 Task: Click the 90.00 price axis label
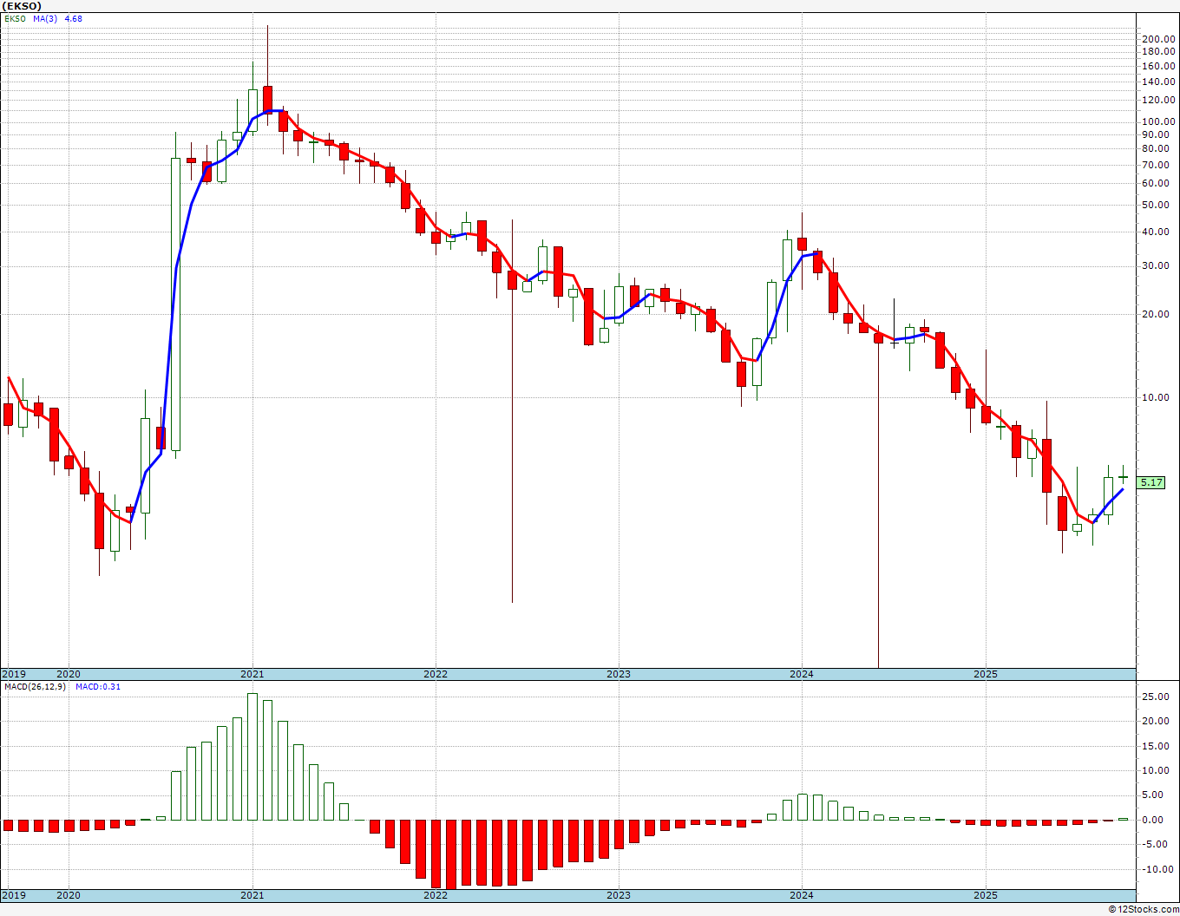[x=1156, y=134]
